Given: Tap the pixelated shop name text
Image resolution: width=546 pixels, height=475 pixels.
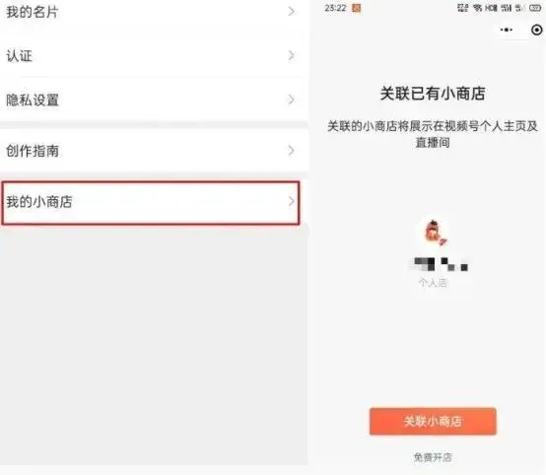Looking at the screenshot, I should click(441, 264).
